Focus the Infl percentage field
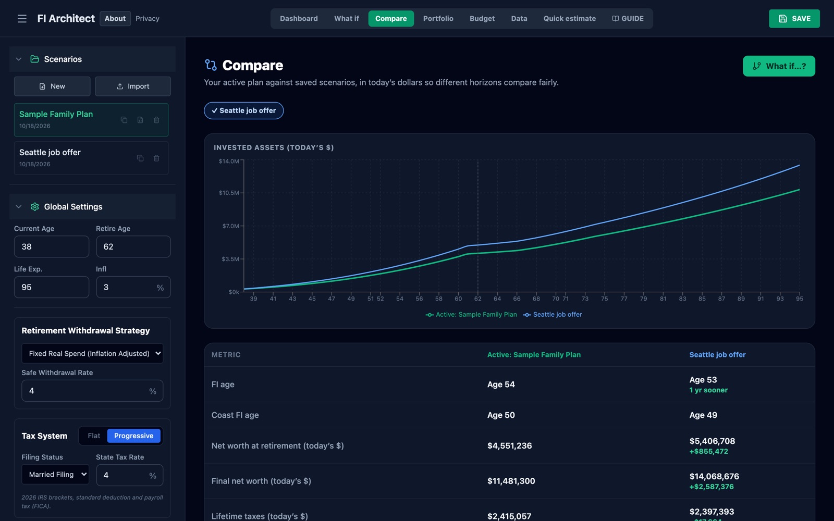 click(133, 287)
